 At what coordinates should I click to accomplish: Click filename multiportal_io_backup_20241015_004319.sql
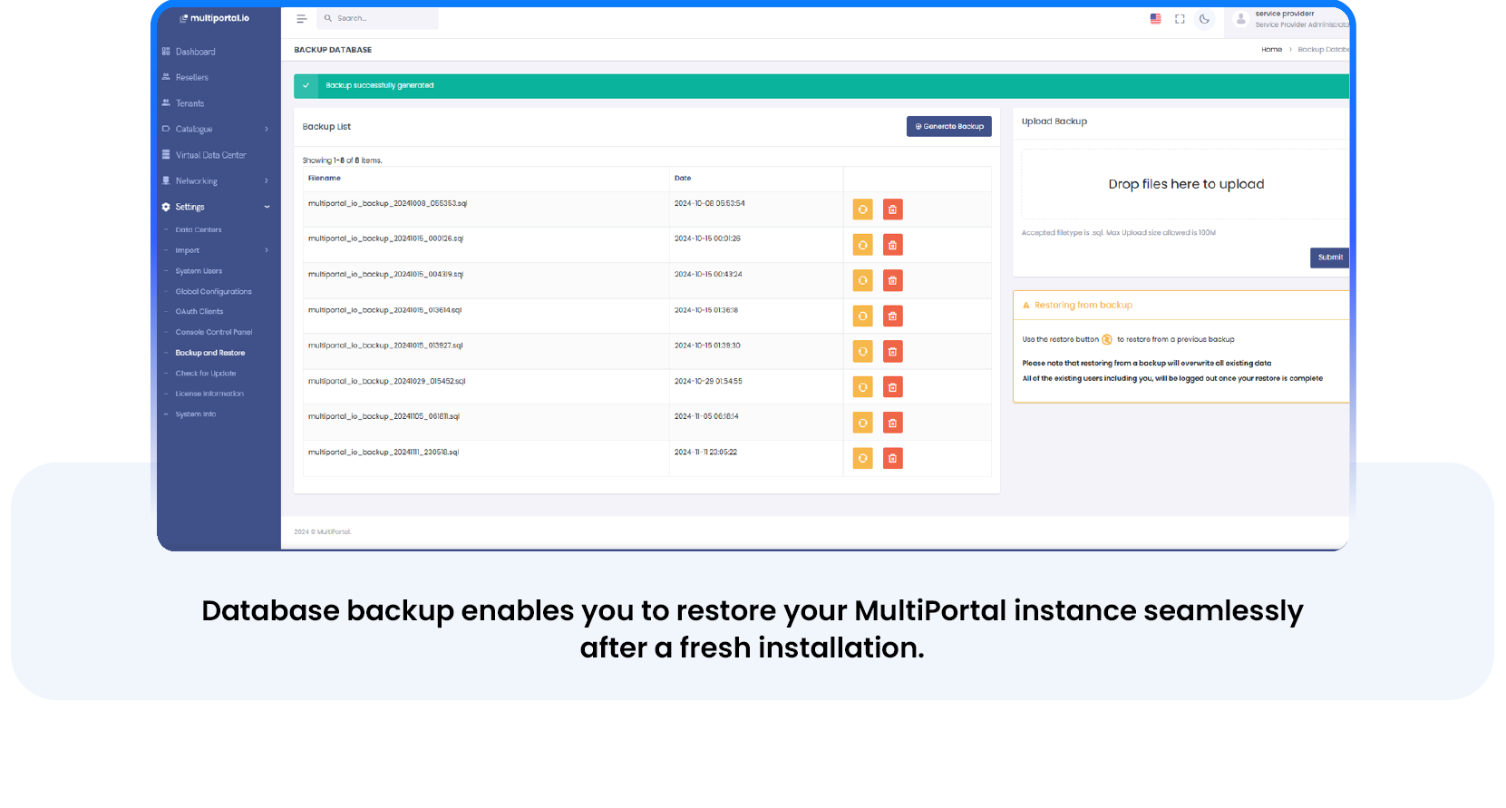point(385,275)
